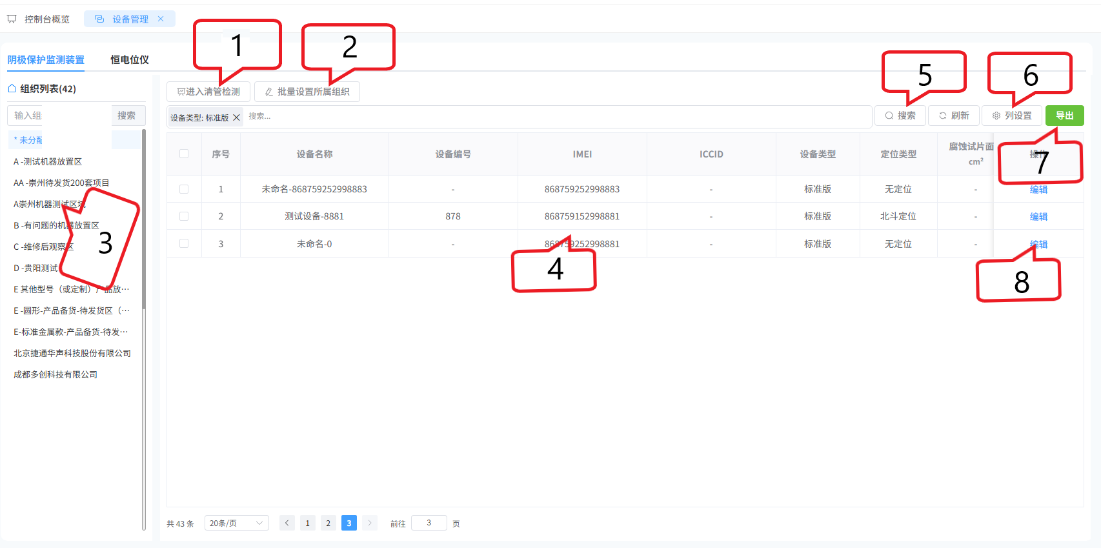Click the IMEI column header
Screen dimensions: 1101x548
pyautogui.click(x=582, y=154)
